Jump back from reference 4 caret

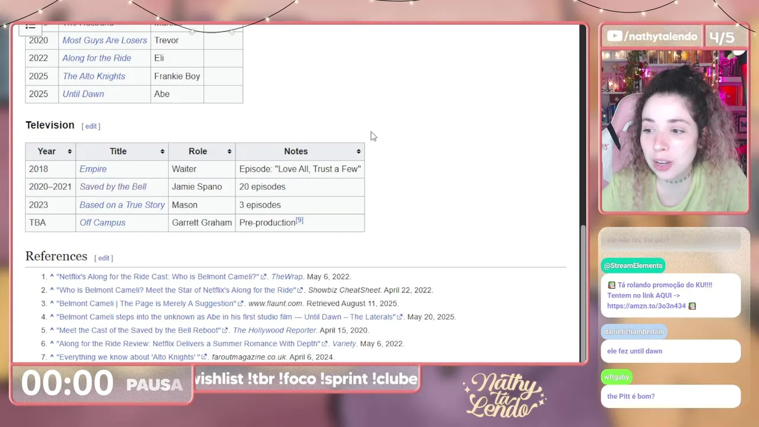(52, 317)
